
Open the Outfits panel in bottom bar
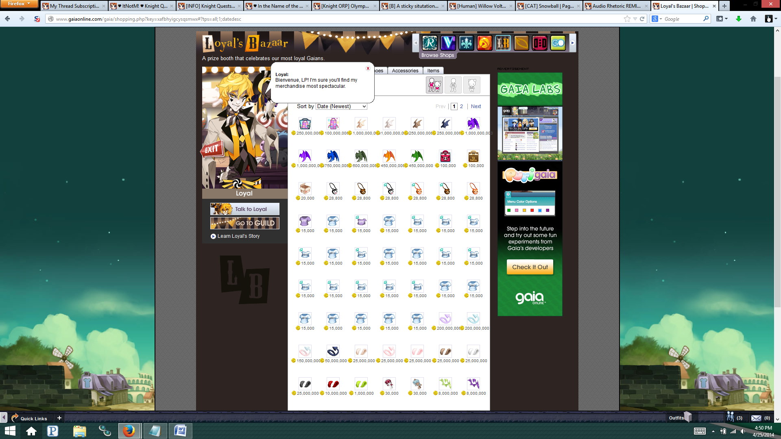[680, 417]
